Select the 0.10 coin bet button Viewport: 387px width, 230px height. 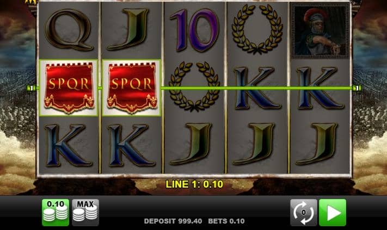(56, 213)
